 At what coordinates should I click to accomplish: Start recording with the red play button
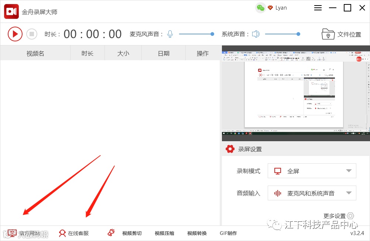coord(15,34)
